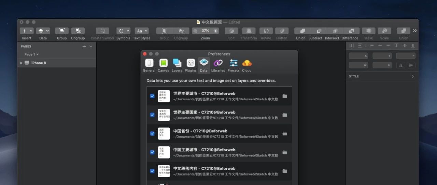
Task: Uncheck 世界主要城市 data source
Action: [x=152, y=96]
